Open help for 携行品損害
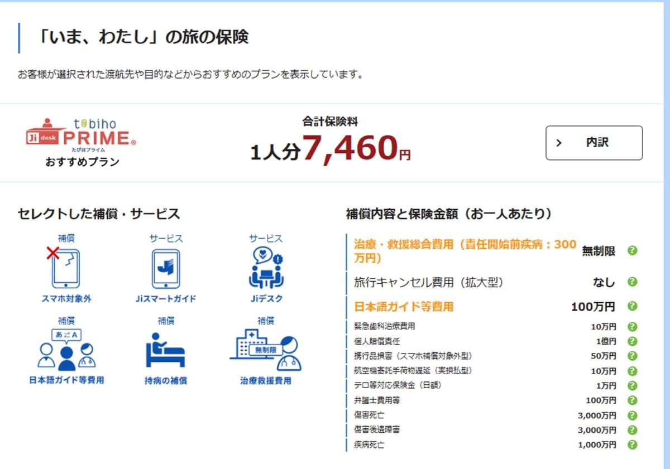 click(632, 356)
